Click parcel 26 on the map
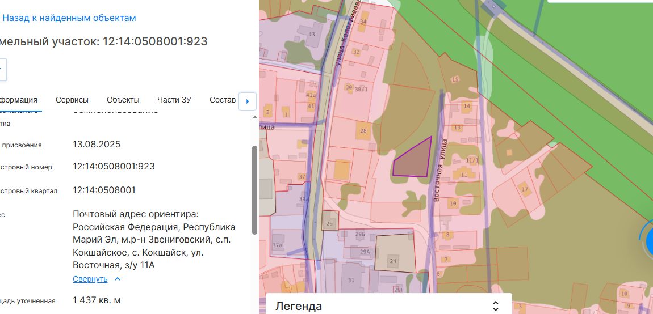Screen dimensions: 653x314 pyautogui.click(x=330, y=220)
